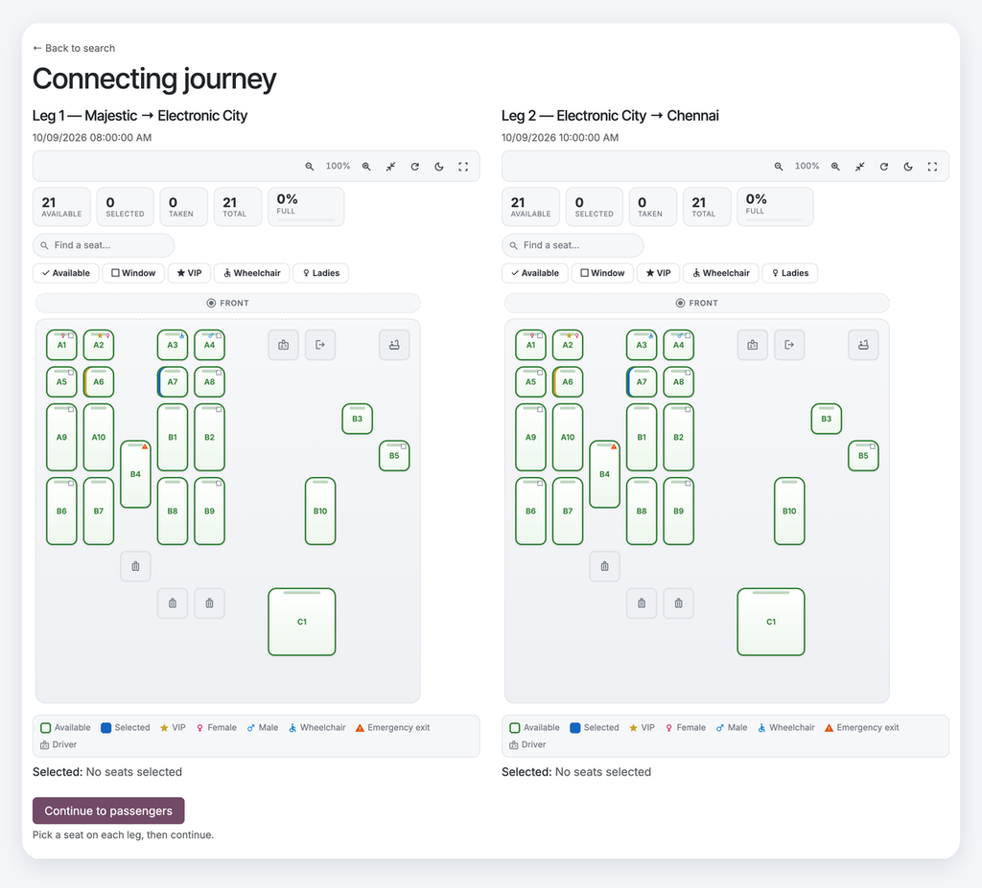Select the large C1 seat on Leg 2

click(771, 622)
